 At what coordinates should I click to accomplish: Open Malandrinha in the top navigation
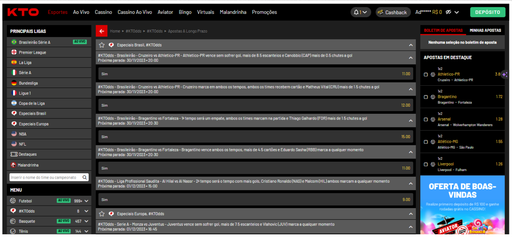click(x=233, y=12)
